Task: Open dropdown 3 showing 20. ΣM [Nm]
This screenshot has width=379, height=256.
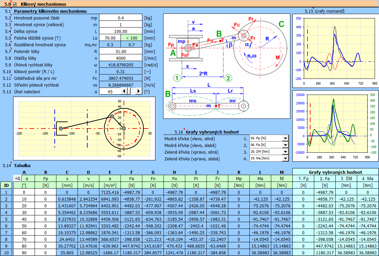Action: (x=285, y=152)
